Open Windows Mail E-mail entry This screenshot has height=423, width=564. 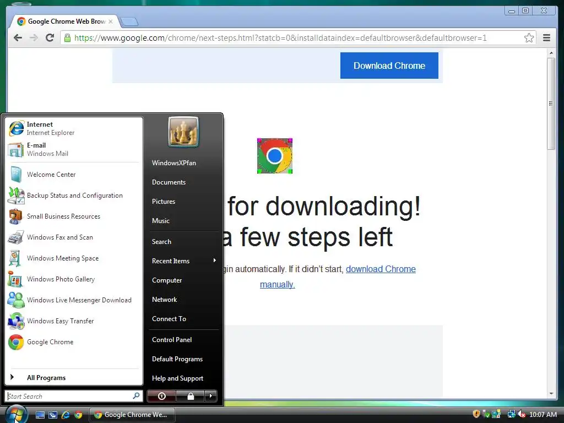pos(74,149)
